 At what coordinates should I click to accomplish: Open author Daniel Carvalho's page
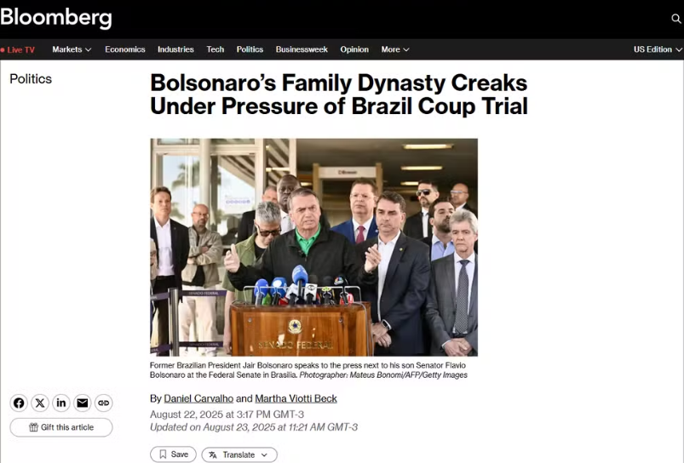(x=198, y=398)
